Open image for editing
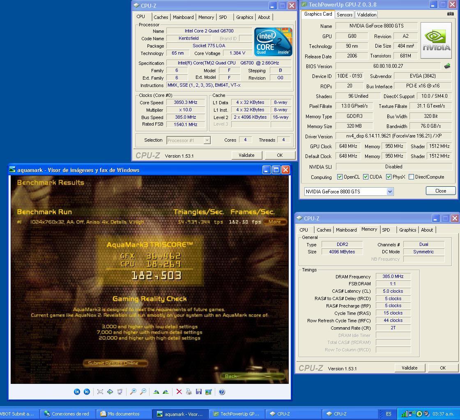This screenshot has height=420, width=460. tap(209, 392)
